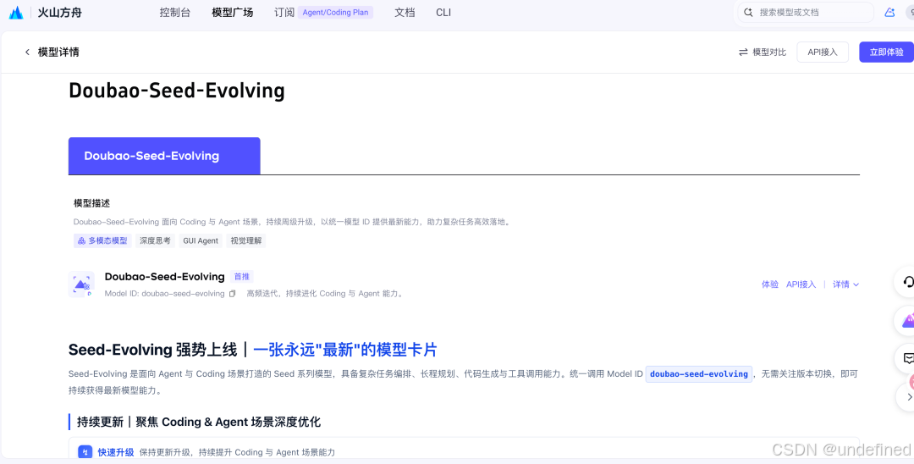Screen dimensions: 914x464
Task: Click the Volcano Ark logo icon
Action: [x=16, y=12]
